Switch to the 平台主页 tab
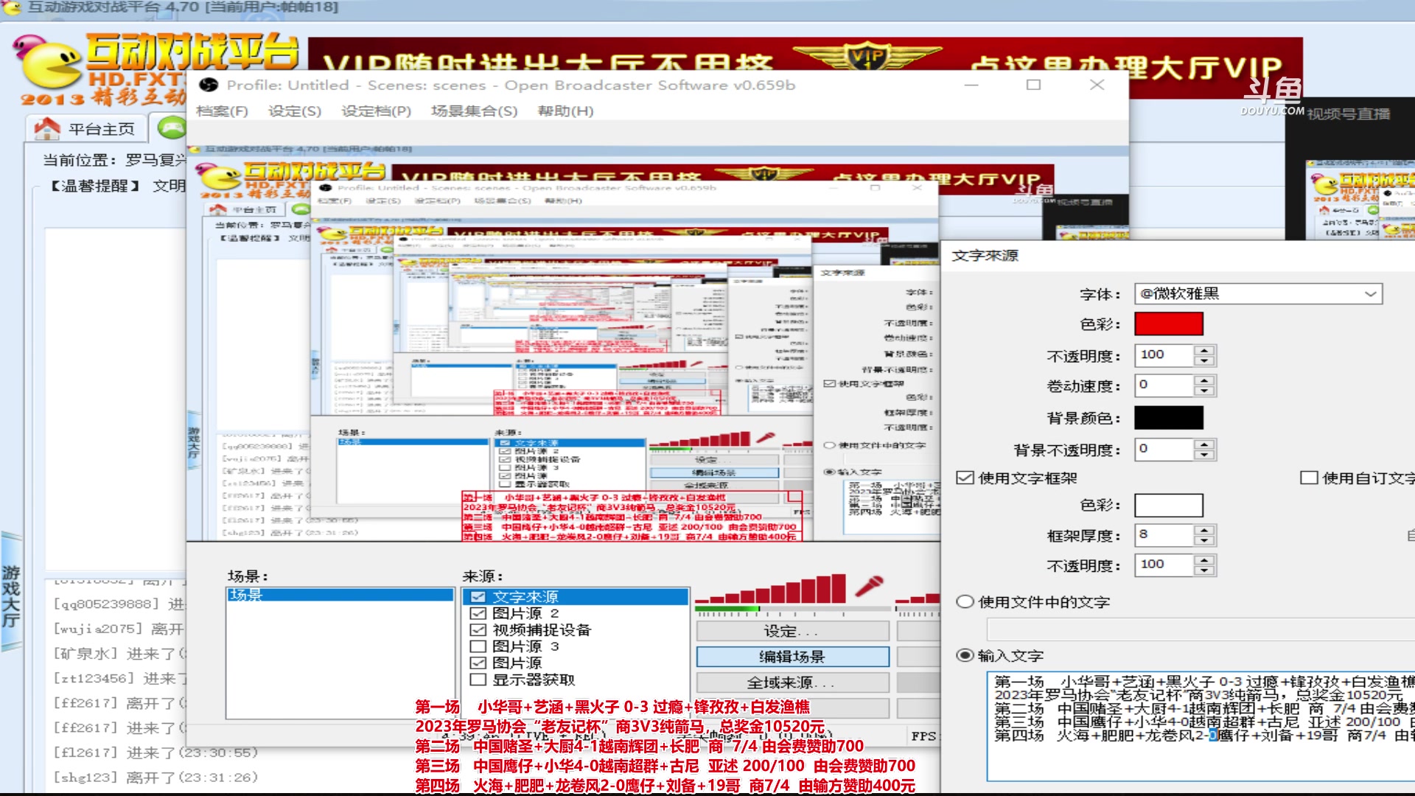1415x796 pixels. (x=86, y=128)
